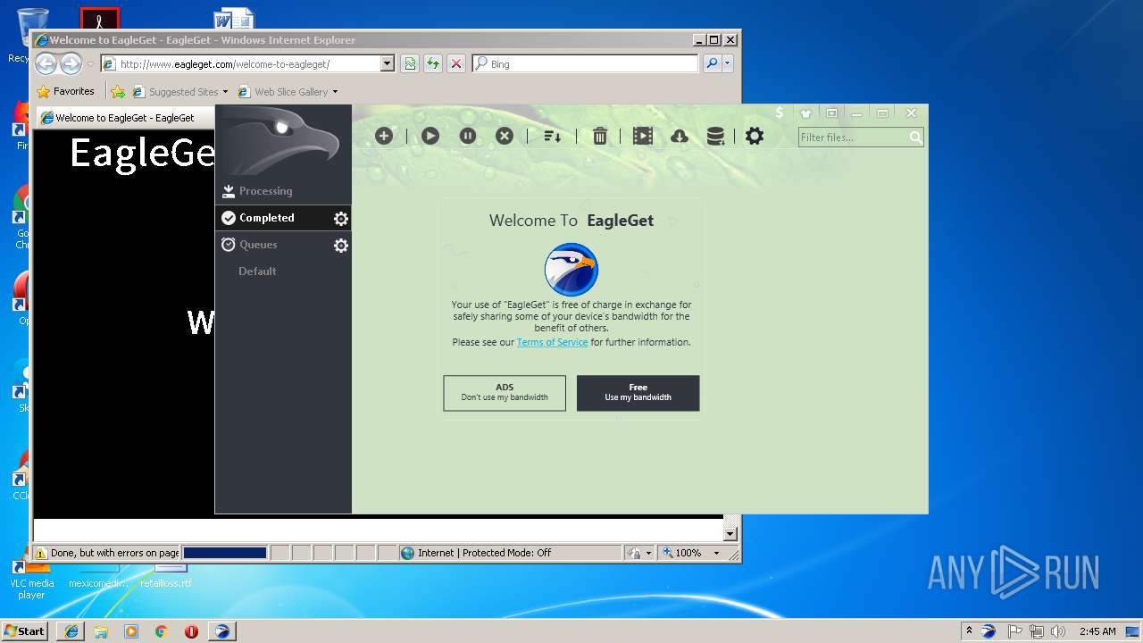Open the database stack icon in the toolbar
The height and width of the screenshot is (643, 1143).
click(x=715, y=136)
